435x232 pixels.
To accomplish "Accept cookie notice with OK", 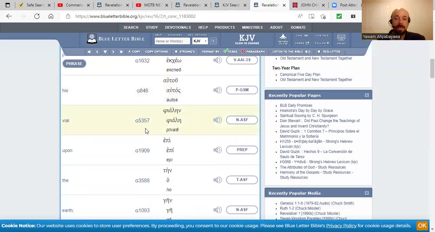I will click(x=422, y=226).
